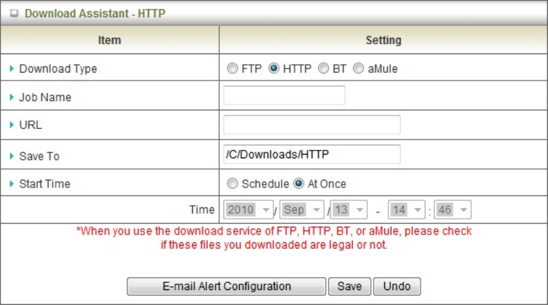Select the FTP download type
548x305 pixels.
(x=232, y=69)
